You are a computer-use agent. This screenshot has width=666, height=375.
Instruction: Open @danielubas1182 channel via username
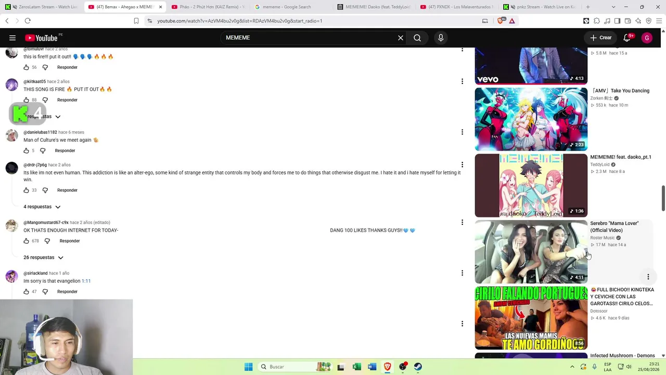[40, 132]
